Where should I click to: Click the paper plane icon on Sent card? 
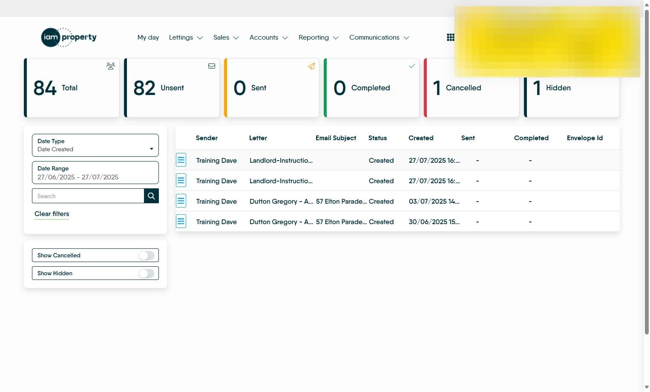(x=311, y=66)
